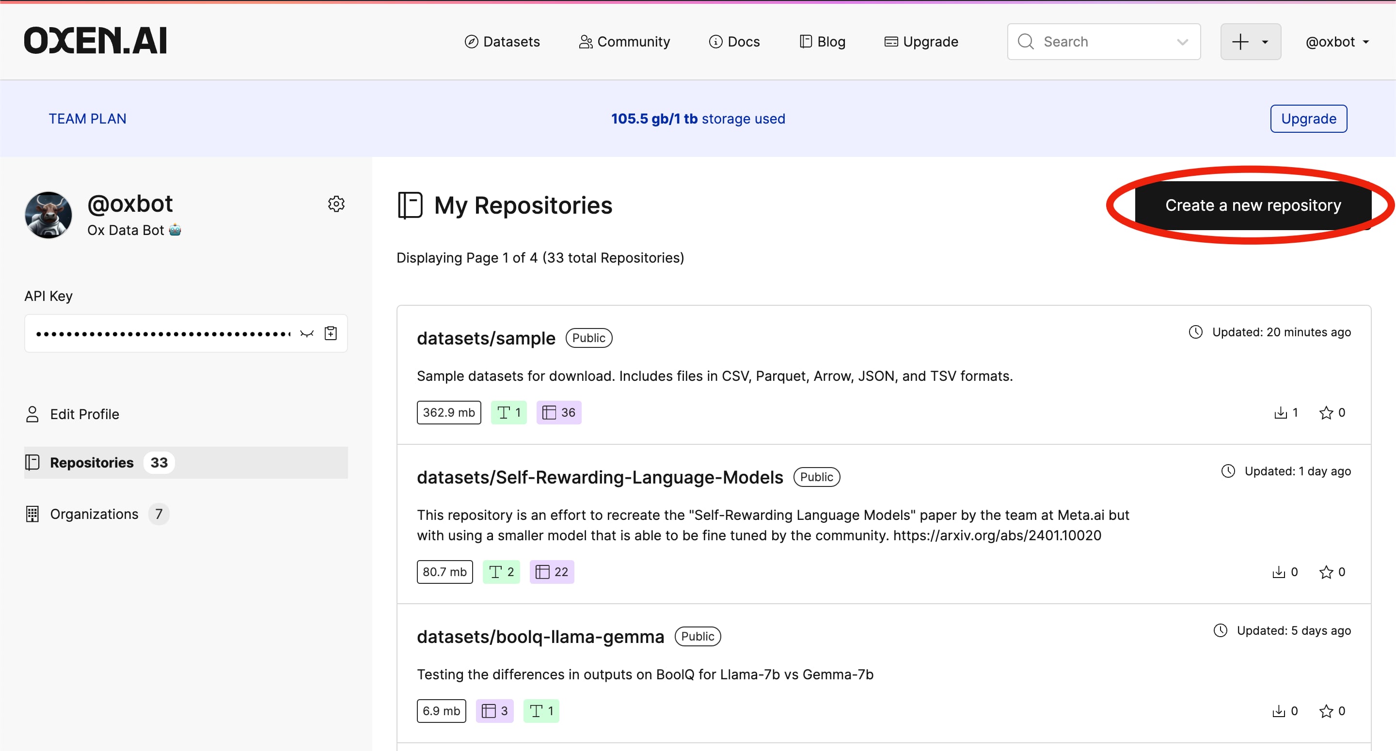The width and height of the screenshot is (1396, 751).
Task: Click the 36 tables badge on datasets/sample
Action: point(559,413)
